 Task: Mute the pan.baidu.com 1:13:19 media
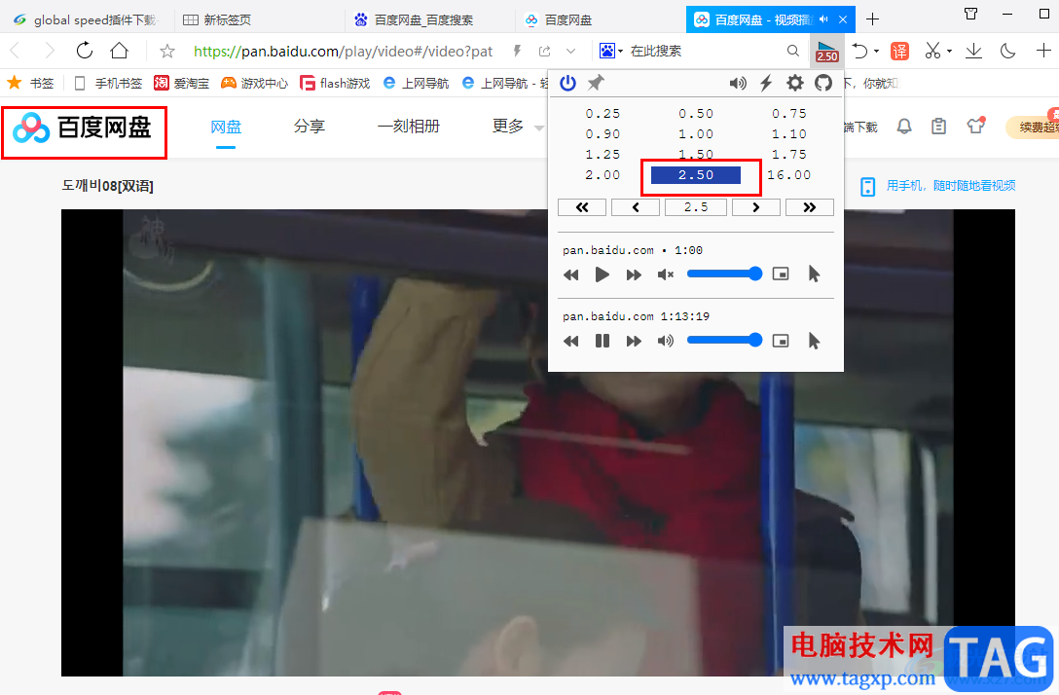point(665,341)
